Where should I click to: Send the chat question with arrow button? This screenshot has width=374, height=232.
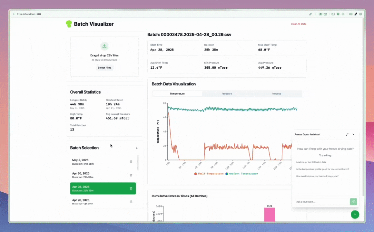(x=353, y=202)
